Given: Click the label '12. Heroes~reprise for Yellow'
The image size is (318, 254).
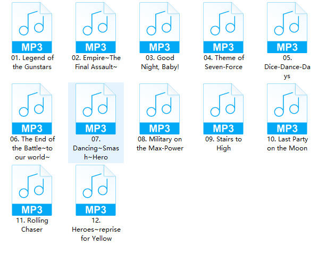Looking at the screenshot, I should 96,230.
